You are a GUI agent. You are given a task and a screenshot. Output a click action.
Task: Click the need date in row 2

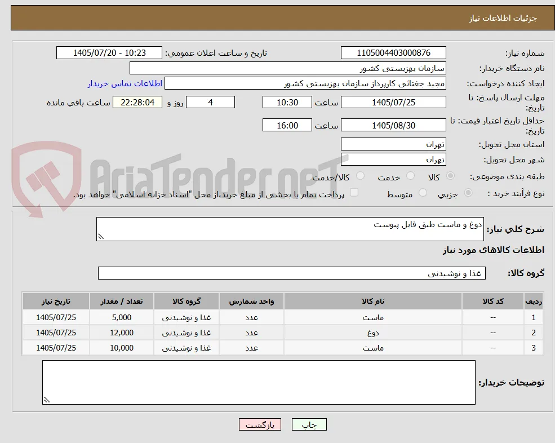pos(56,333)
